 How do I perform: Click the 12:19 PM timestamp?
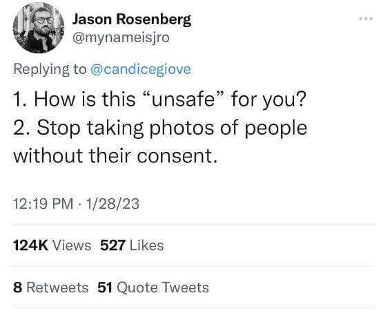[43, 204]
